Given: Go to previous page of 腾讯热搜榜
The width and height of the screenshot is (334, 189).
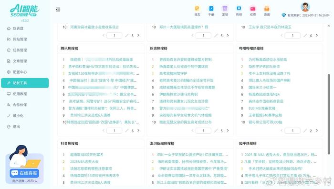Looking at the screenshot, I should (104, 130).
